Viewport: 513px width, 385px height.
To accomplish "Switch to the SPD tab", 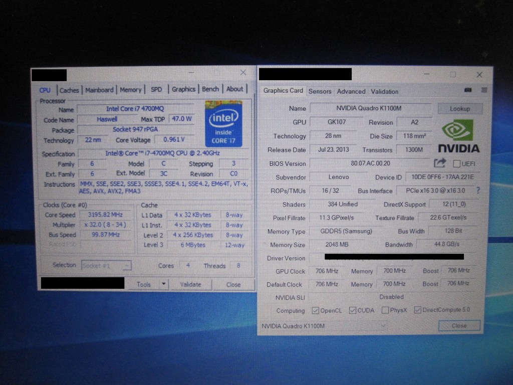I will pos(156,89).
